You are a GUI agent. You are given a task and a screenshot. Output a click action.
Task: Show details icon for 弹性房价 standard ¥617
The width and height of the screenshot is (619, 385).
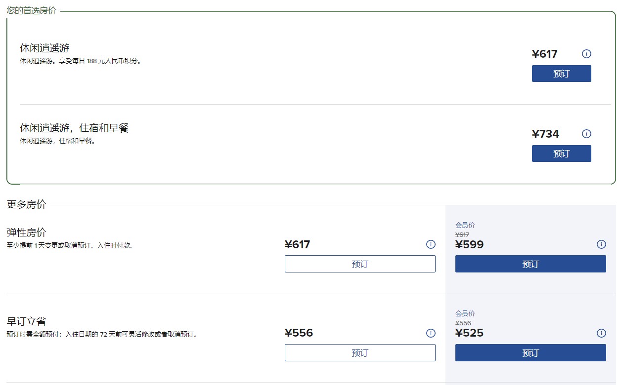[431, 244]
